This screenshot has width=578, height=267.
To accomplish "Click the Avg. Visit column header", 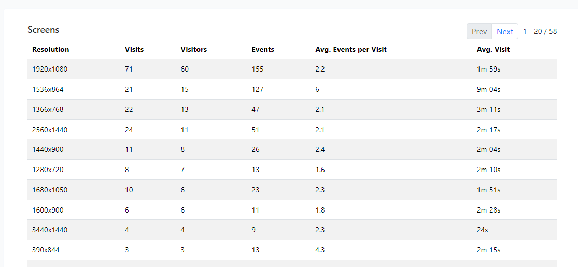I will tap(493, 49).
